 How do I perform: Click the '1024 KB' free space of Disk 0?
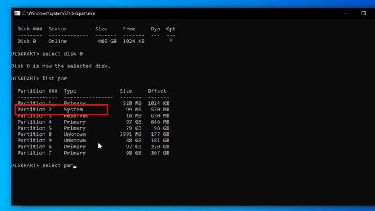tap(134, 42)
